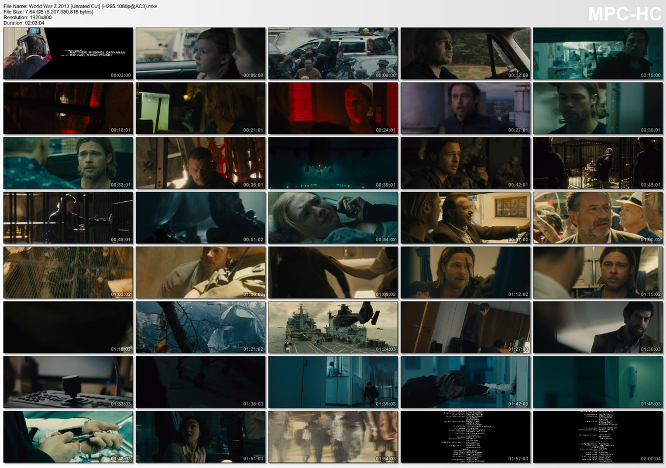This screenshot has width=666, height=468.
Task: View the thumbnail stamped 01:15:02
Action: click(x=598, y=273)
